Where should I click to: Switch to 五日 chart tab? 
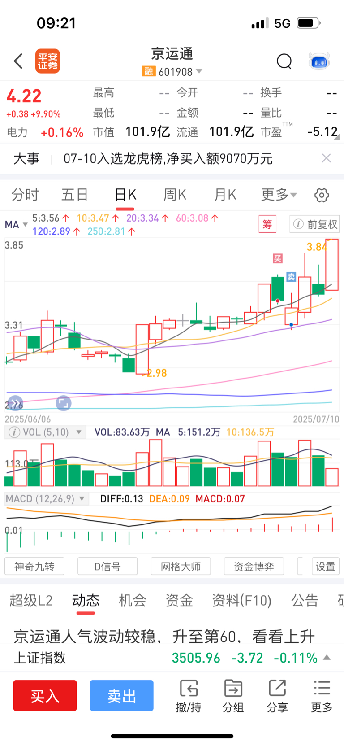(x=75, y=195)
